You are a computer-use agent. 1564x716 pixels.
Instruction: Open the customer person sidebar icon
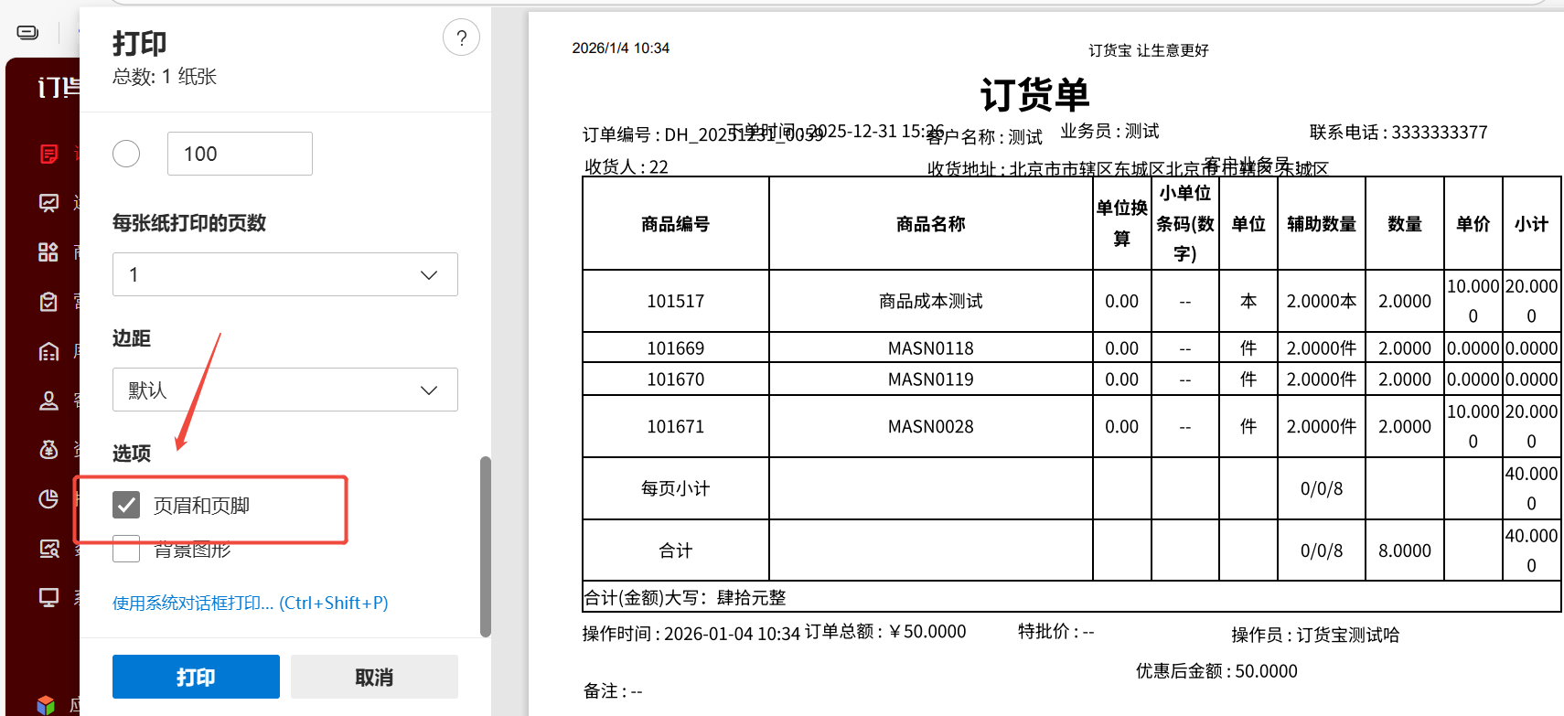click(x=49, y=401)
